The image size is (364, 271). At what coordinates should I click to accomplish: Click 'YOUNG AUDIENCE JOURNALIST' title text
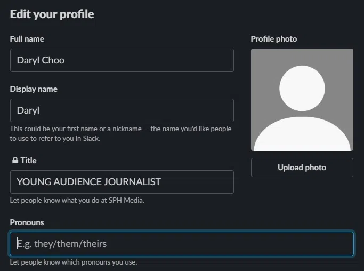88,182
